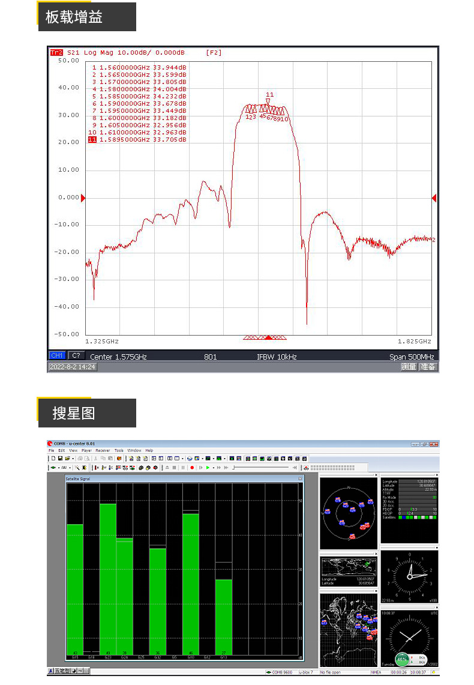Expand the baudrate dropdown beside connect icon
The width and height of the screenshot is (474, 685).
(x=70, y=467)
